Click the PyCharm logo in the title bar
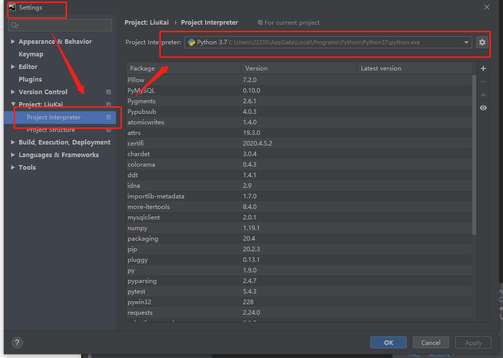 (x=12, y=7)
